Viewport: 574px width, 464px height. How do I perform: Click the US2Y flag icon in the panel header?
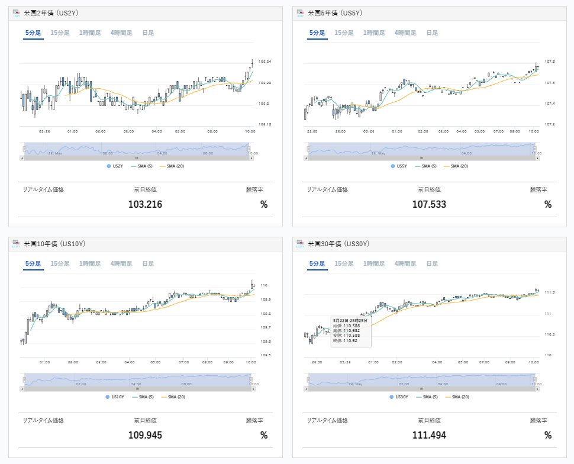[x=15, y=13]
